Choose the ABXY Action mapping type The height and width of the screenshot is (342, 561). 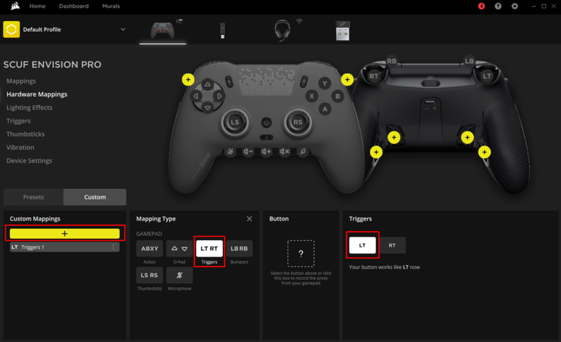coord(150,249)
